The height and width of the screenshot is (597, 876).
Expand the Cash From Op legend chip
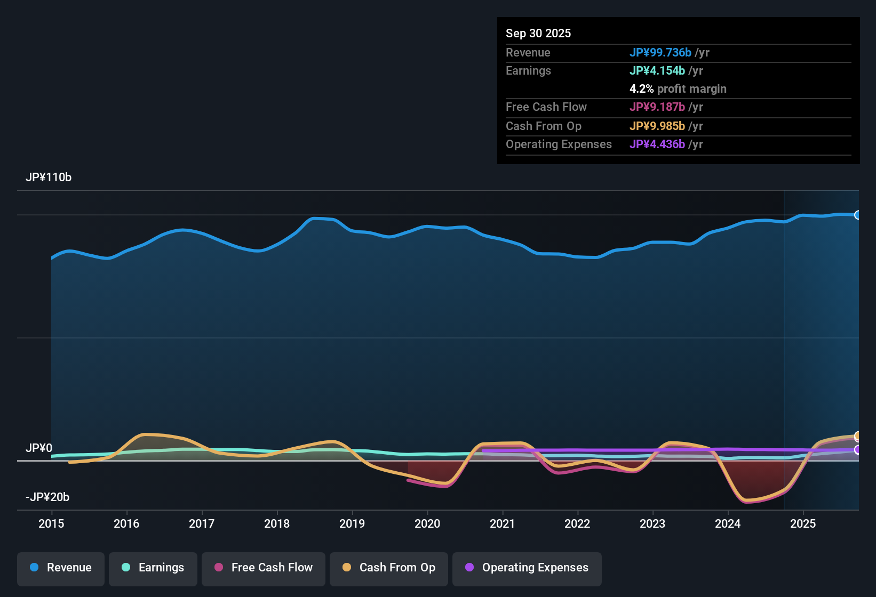point(388,568)
